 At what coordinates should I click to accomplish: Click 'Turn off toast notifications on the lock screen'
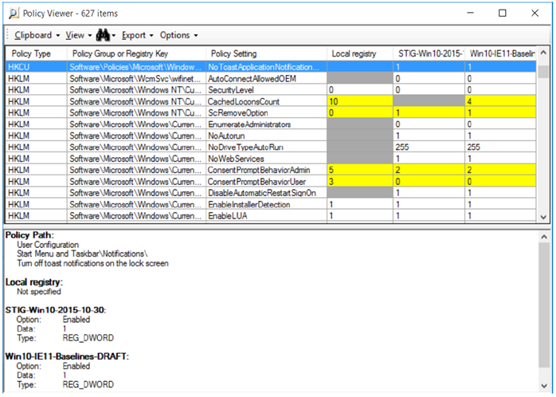(x=92, y=263)
